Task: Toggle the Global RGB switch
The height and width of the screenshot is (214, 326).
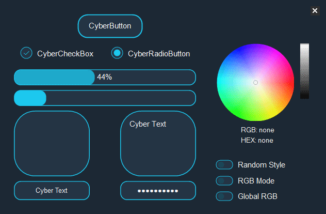Action: (224, 196)
